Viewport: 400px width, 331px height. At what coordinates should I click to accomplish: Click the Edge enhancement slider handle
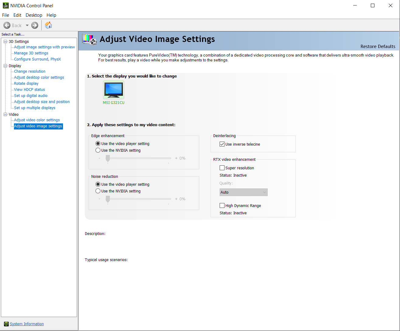(x=108, y=158)
